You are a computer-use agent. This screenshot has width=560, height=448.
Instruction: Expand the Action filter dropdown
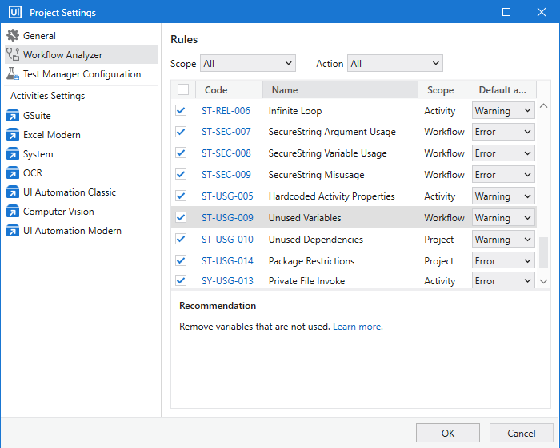coord(394,63)
